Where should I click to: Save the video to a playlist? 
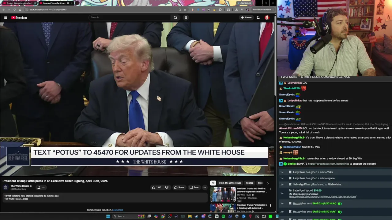coord(194,187)
